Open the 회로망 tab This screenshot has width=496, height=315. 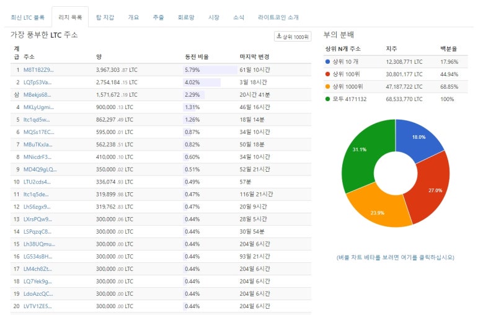[186, 17]
